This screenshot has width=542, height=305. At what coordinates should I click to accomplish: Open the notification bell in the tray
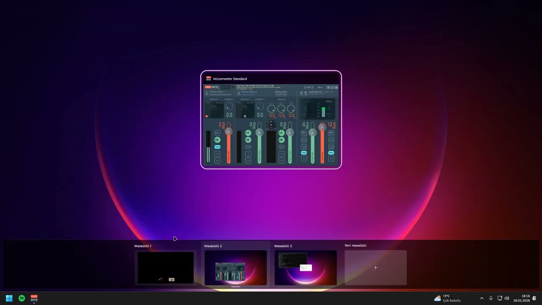[x=534, y=298]
